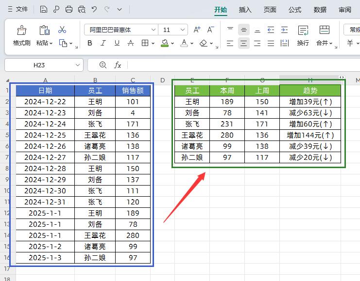Open the font size 11 dropdown
The width and height of the screenshot is (360, 281).
pos(183,30)
